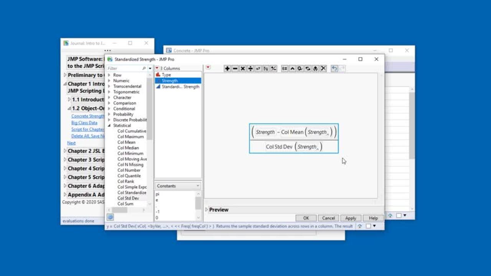Choose Col Sum function

coord(125,204)
